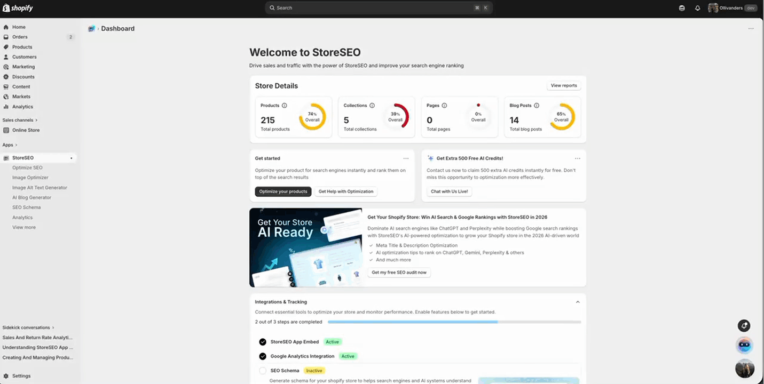Uncheck the StoreSEO App Embed step

click(263, 341)
